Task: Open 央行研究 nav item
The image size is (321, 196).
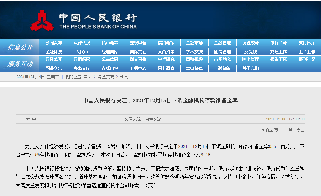Action: (166, 59)
